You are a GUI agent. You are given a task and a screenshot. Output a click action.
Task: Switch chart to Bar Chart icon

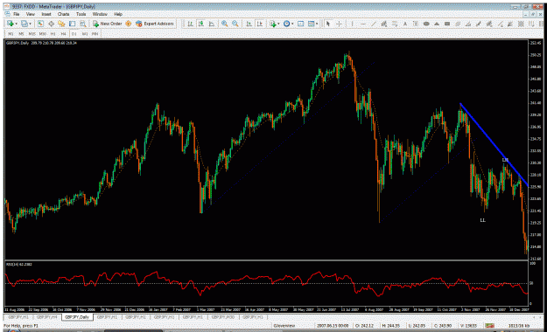click(x=191, y=24)
